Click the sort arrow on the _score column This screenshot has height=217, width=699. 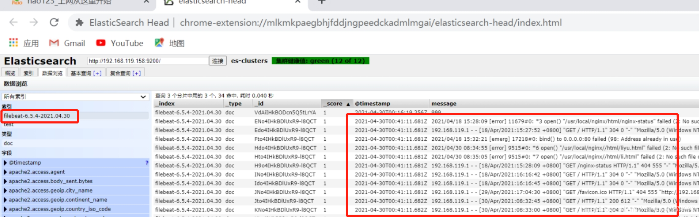pyautogui.click(x=348, y=104)
